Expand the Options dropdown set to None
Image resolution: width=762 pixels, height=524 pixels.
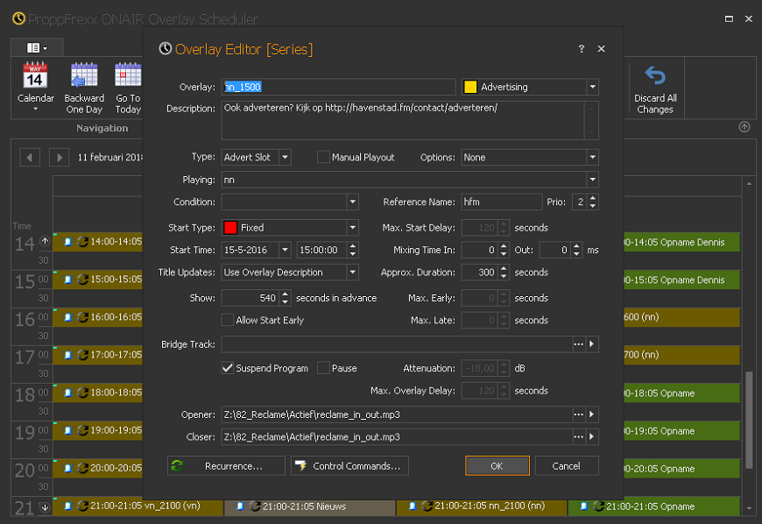pos(593,158)
